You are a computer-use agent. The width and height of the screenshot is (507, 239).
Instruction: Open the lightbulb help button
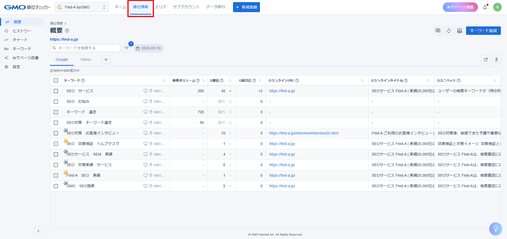(x=495, y=229)
